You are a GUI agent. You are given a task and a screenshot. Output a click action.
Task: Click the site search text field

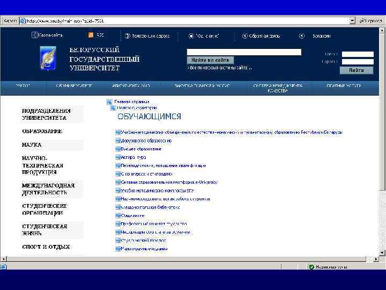point(244,52)
